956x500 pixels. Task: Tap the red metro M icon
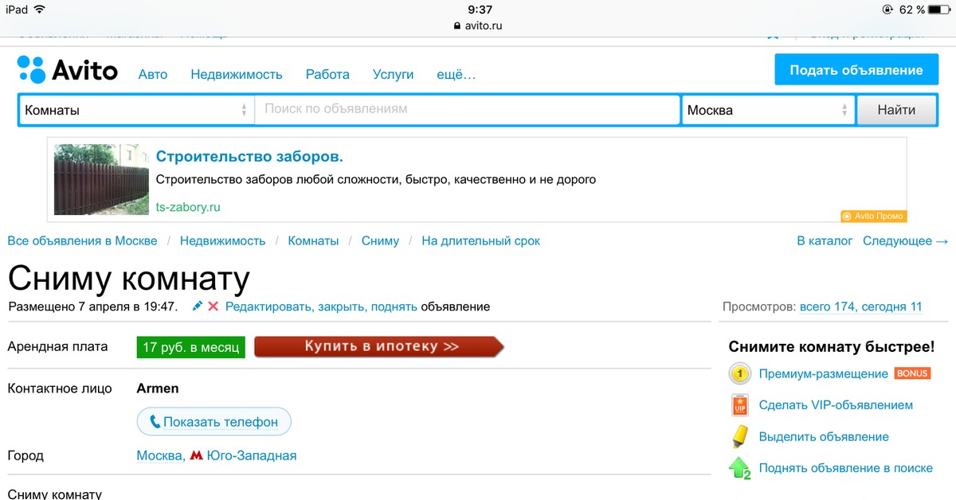(x=196, y=456)
